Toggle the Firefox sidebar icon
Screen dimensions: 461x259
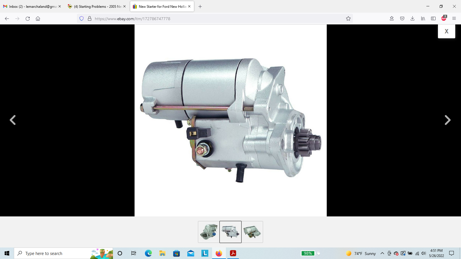coord(433,19)
